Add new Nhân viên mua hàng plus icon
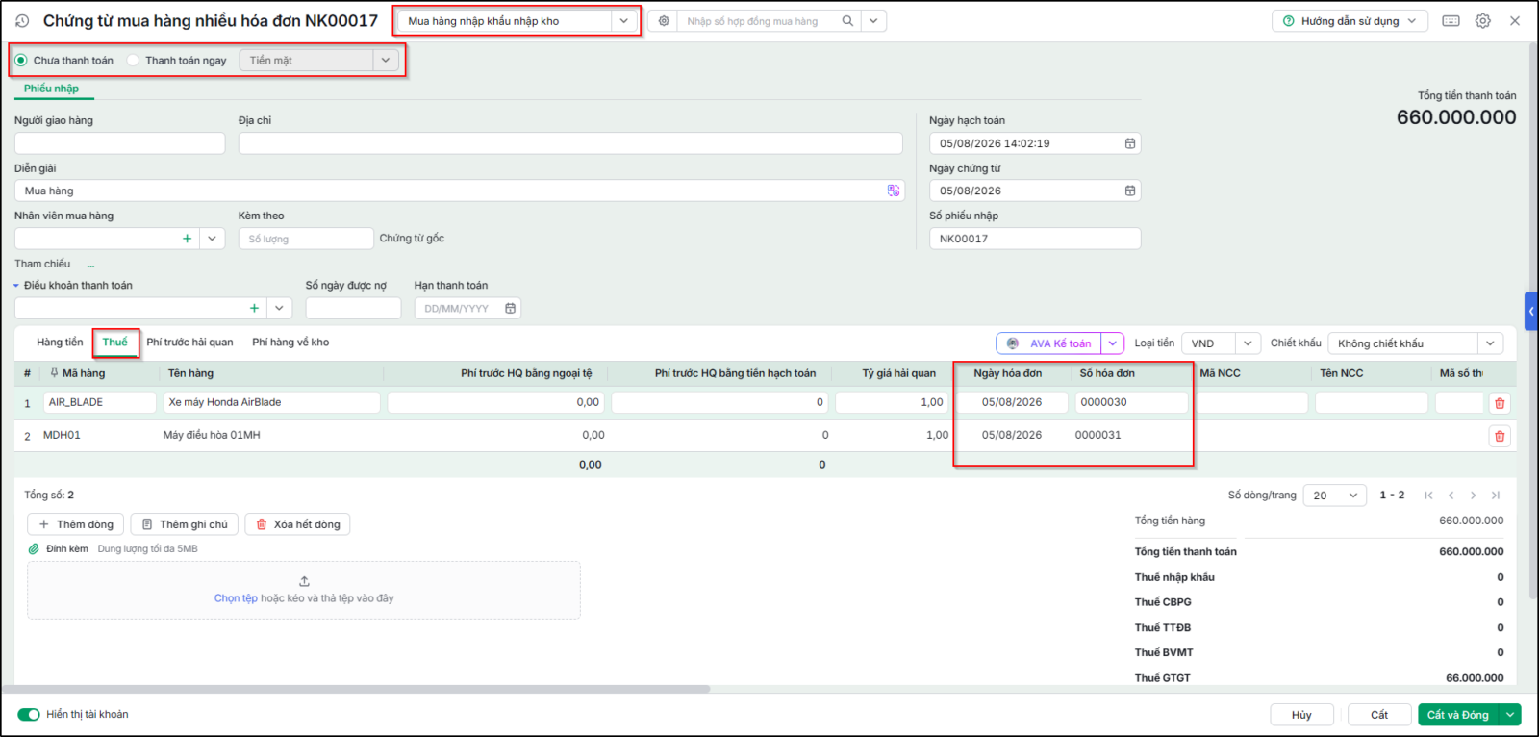The height and width of the screenshot is (737, 1539). click(x=187, y=239)
